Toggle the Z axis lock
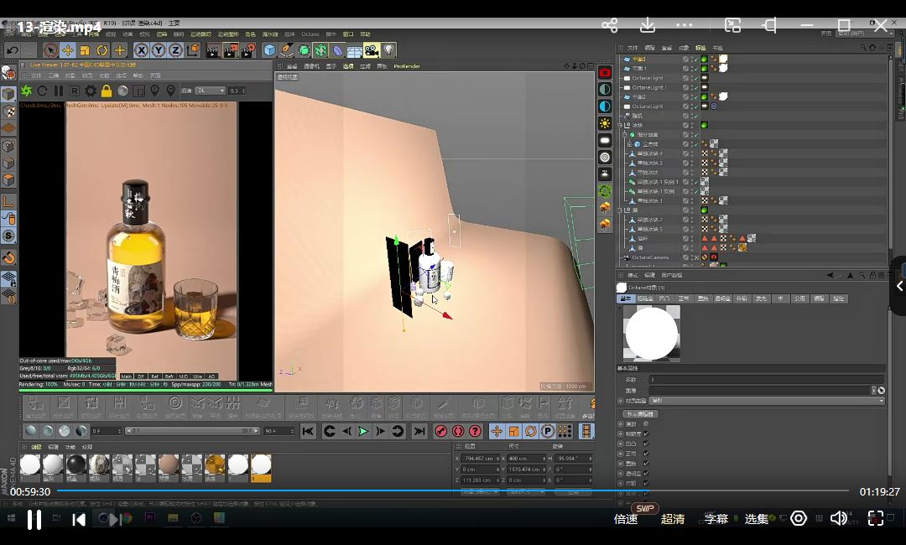The width and height of the screenshot is (906, 545). click(175, 51)
